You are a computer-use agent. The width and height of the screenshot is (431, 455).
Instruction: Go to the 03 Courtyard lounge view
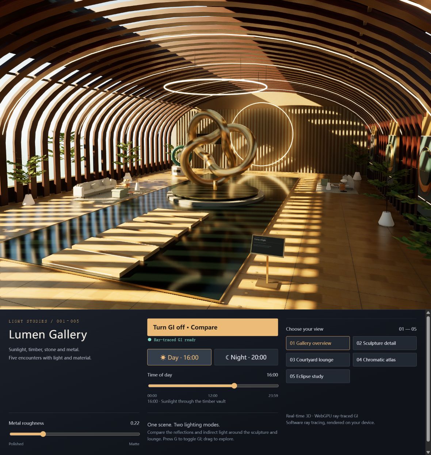[318, 360]
